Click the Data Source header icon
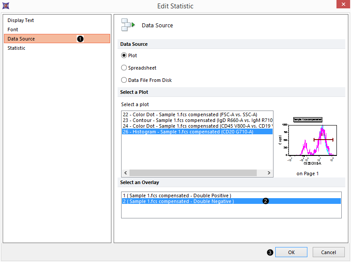The image size is (351, 262). [x=128, y=25]
